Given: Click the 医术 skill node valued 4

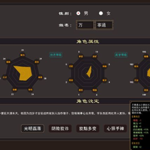Looking at the screenshot, I should point(105,80).
